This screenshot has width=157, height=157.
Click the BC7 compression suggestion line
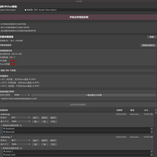[x=18, y=79]
